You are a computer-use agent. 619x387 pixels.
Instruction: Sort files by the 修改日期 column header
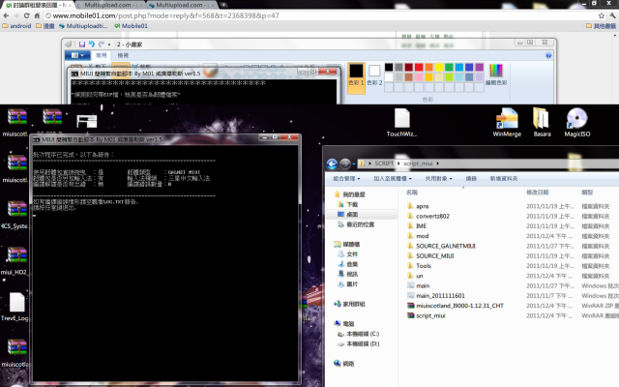537,193
